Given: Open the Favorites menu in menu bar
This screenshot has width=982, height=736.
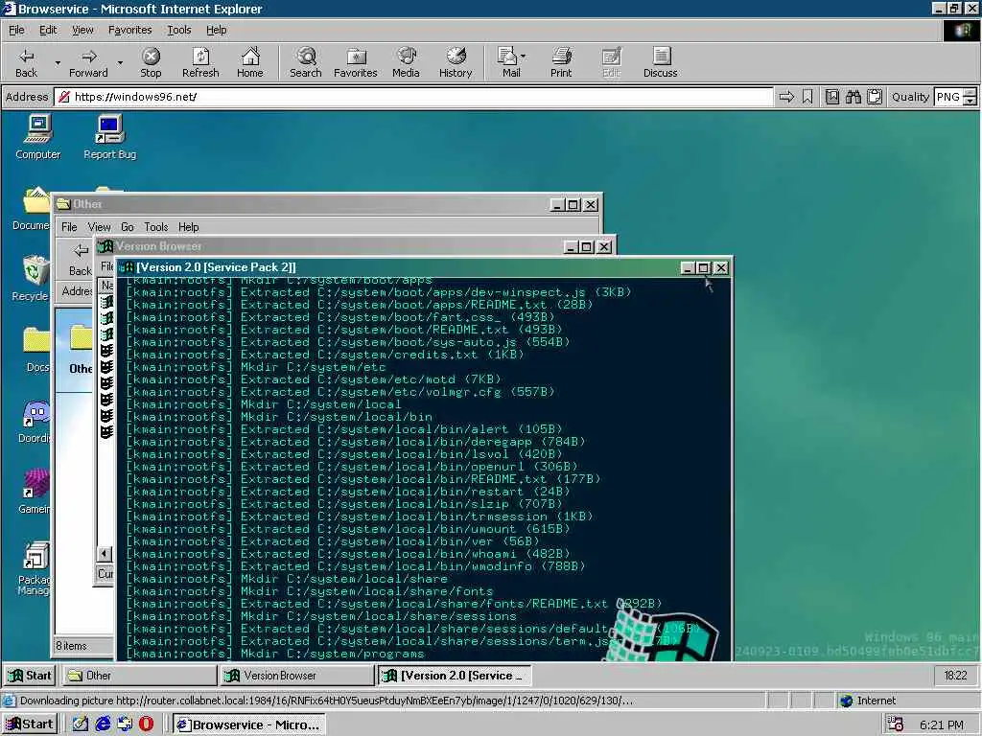Looking at the screenshot, I should tap(129, 30).
